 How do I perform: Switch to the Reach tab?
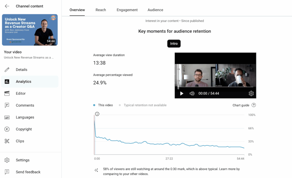[x=101, y=10]
